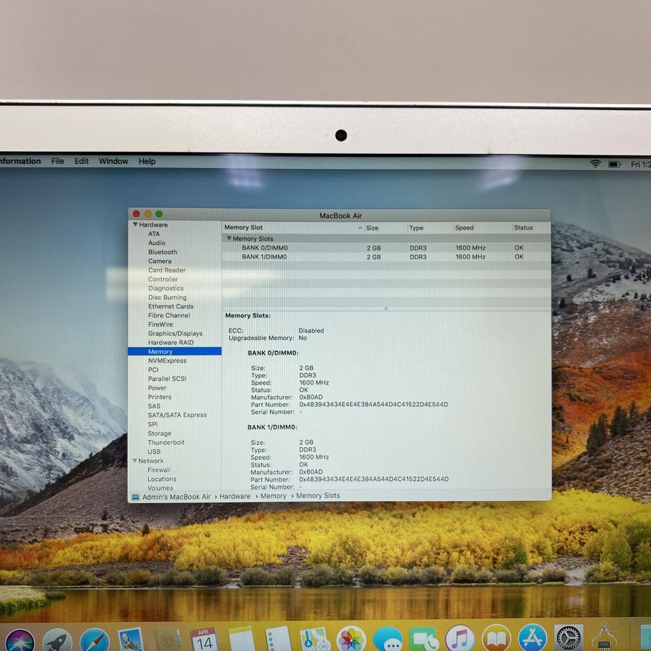Screen dimensions: 651x651
Task: Click Hardware in the path bar
Action: (x=235, y=496)
